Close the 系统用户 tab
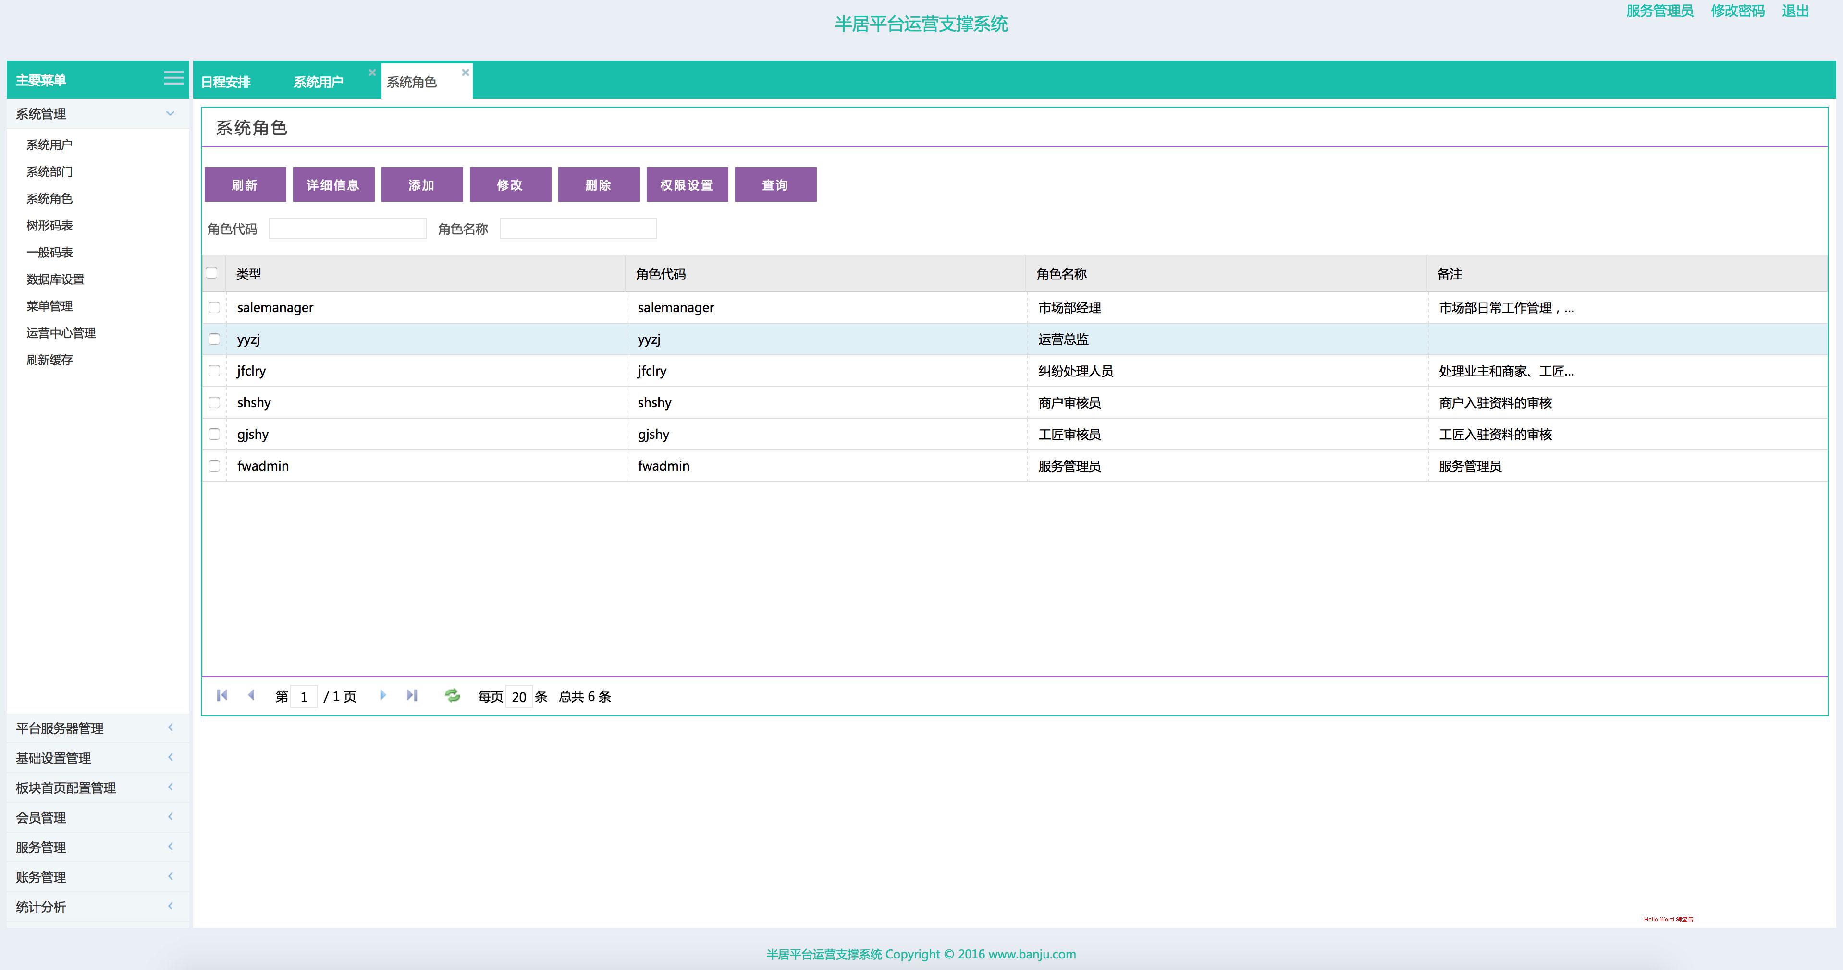The width and height of the screenshot is (1843, 970). pyautogui.click(x=372, y=72)
